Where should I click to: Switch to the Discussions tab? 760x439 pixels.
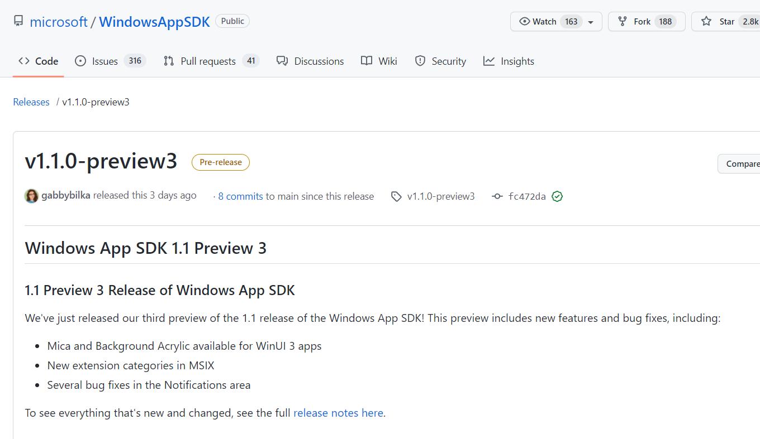click(x=319, y=61)
